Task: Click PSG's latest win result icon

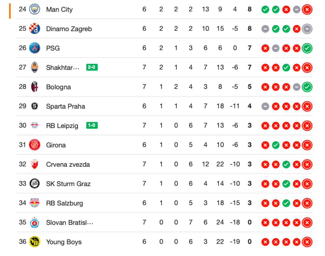Action: coord(307,48)
